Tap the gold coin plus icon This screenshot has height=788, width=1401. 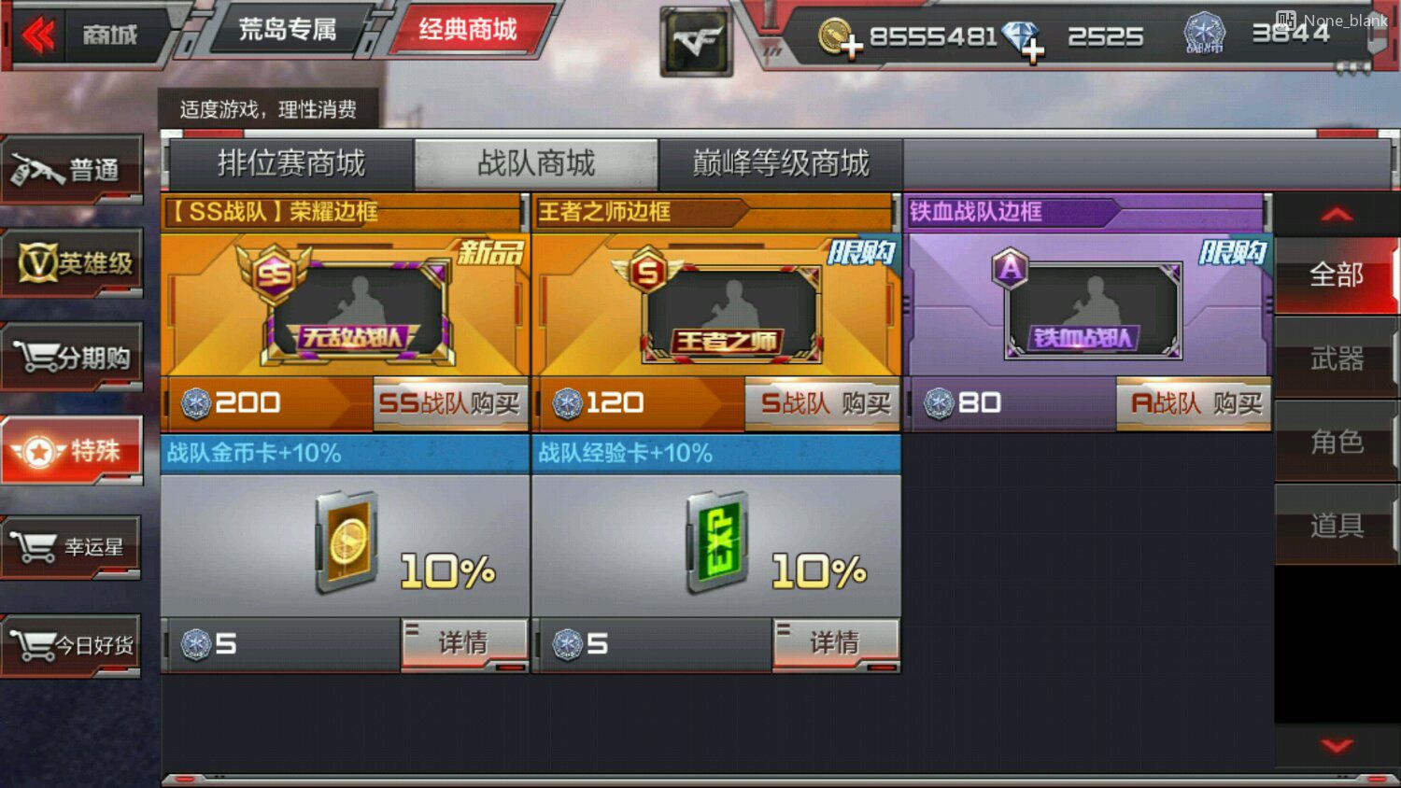point(838,38)
